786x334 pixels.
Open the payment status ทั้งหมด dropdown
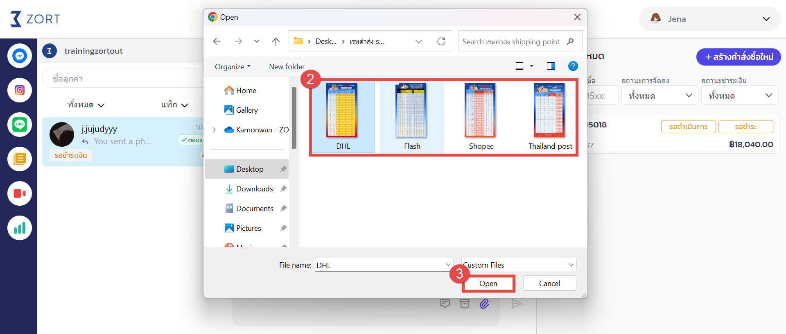point(740,95)
